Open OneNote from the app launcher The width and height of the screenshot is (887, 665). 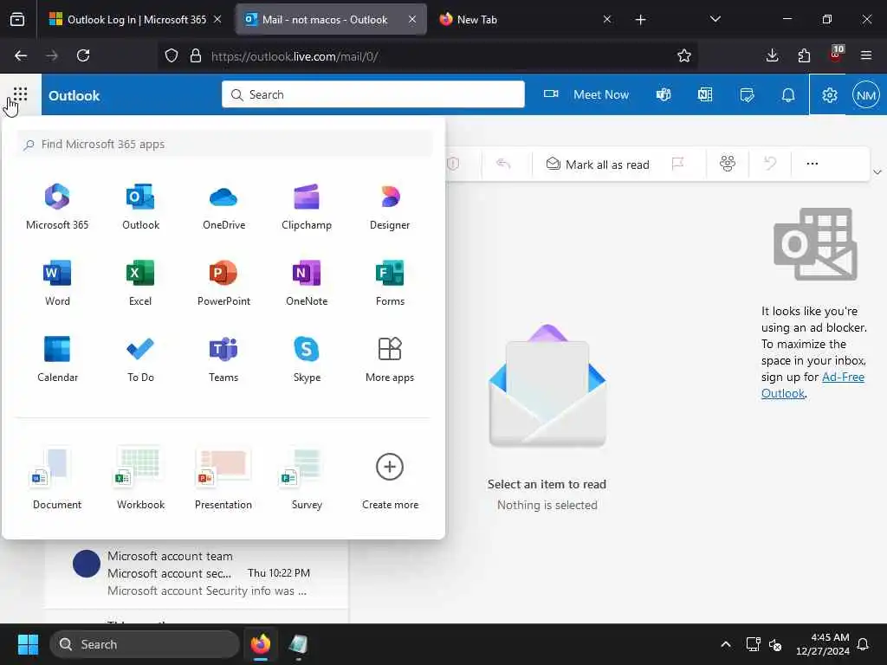307,283
